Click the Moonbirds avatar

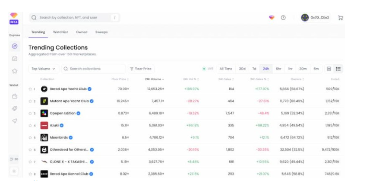click(44, 138)
